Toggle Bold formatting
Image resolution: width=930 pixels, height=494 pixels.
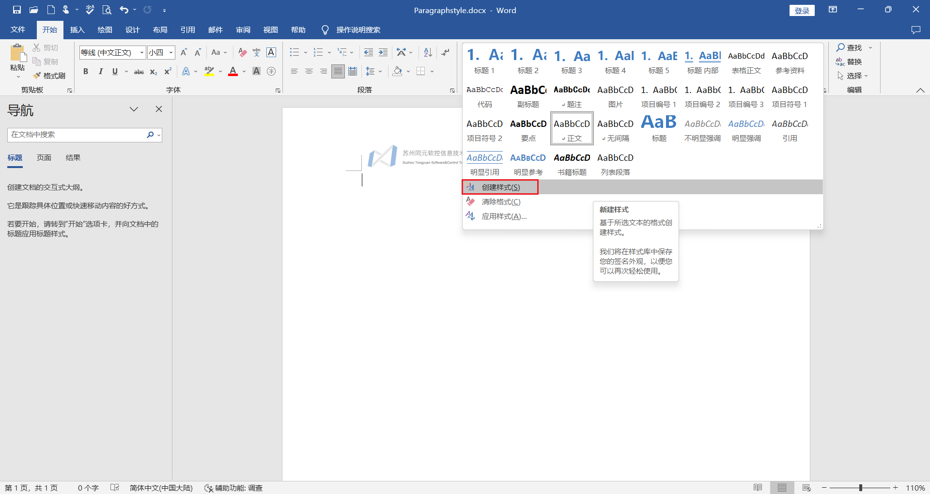click(86, 72)
